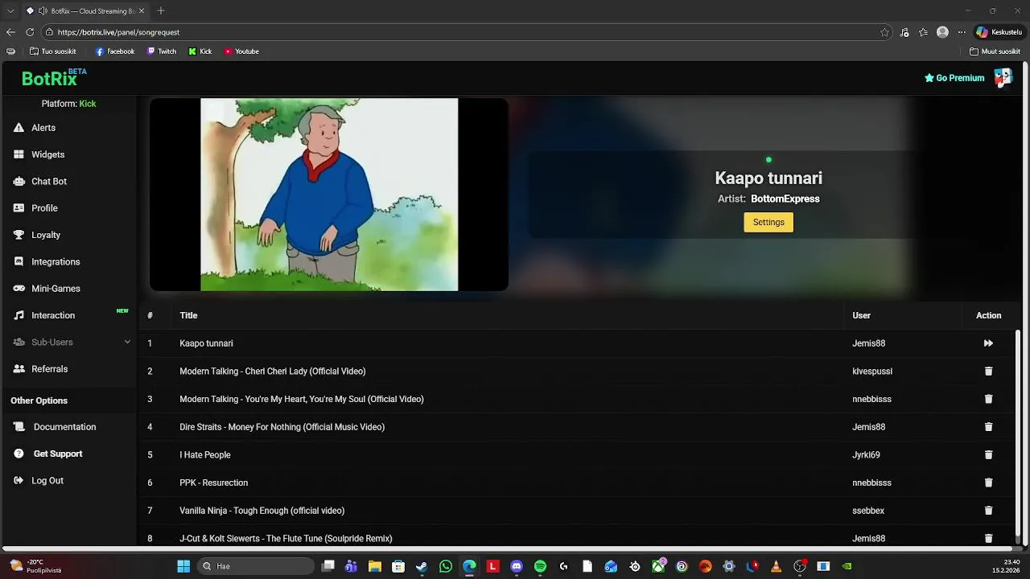1030x579 pixels.
Task: Open weather widget in taskbar
Action: coord(36,566)
